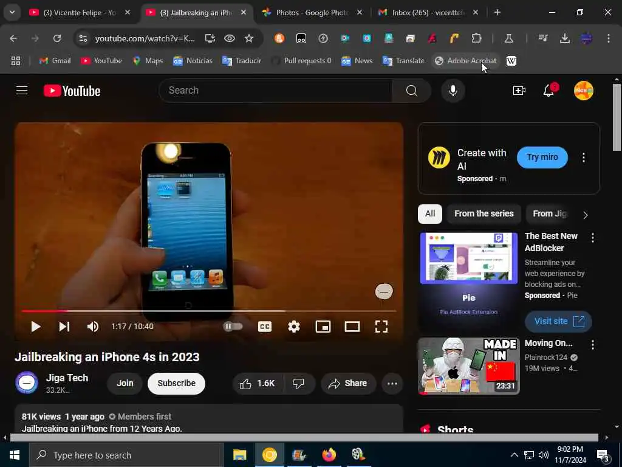
Task: Open the Extensions puzzle icon
Action: click(476, 38)
